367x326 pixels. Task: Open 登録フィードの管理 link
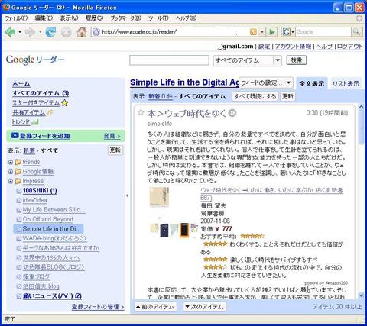(98, 307)
